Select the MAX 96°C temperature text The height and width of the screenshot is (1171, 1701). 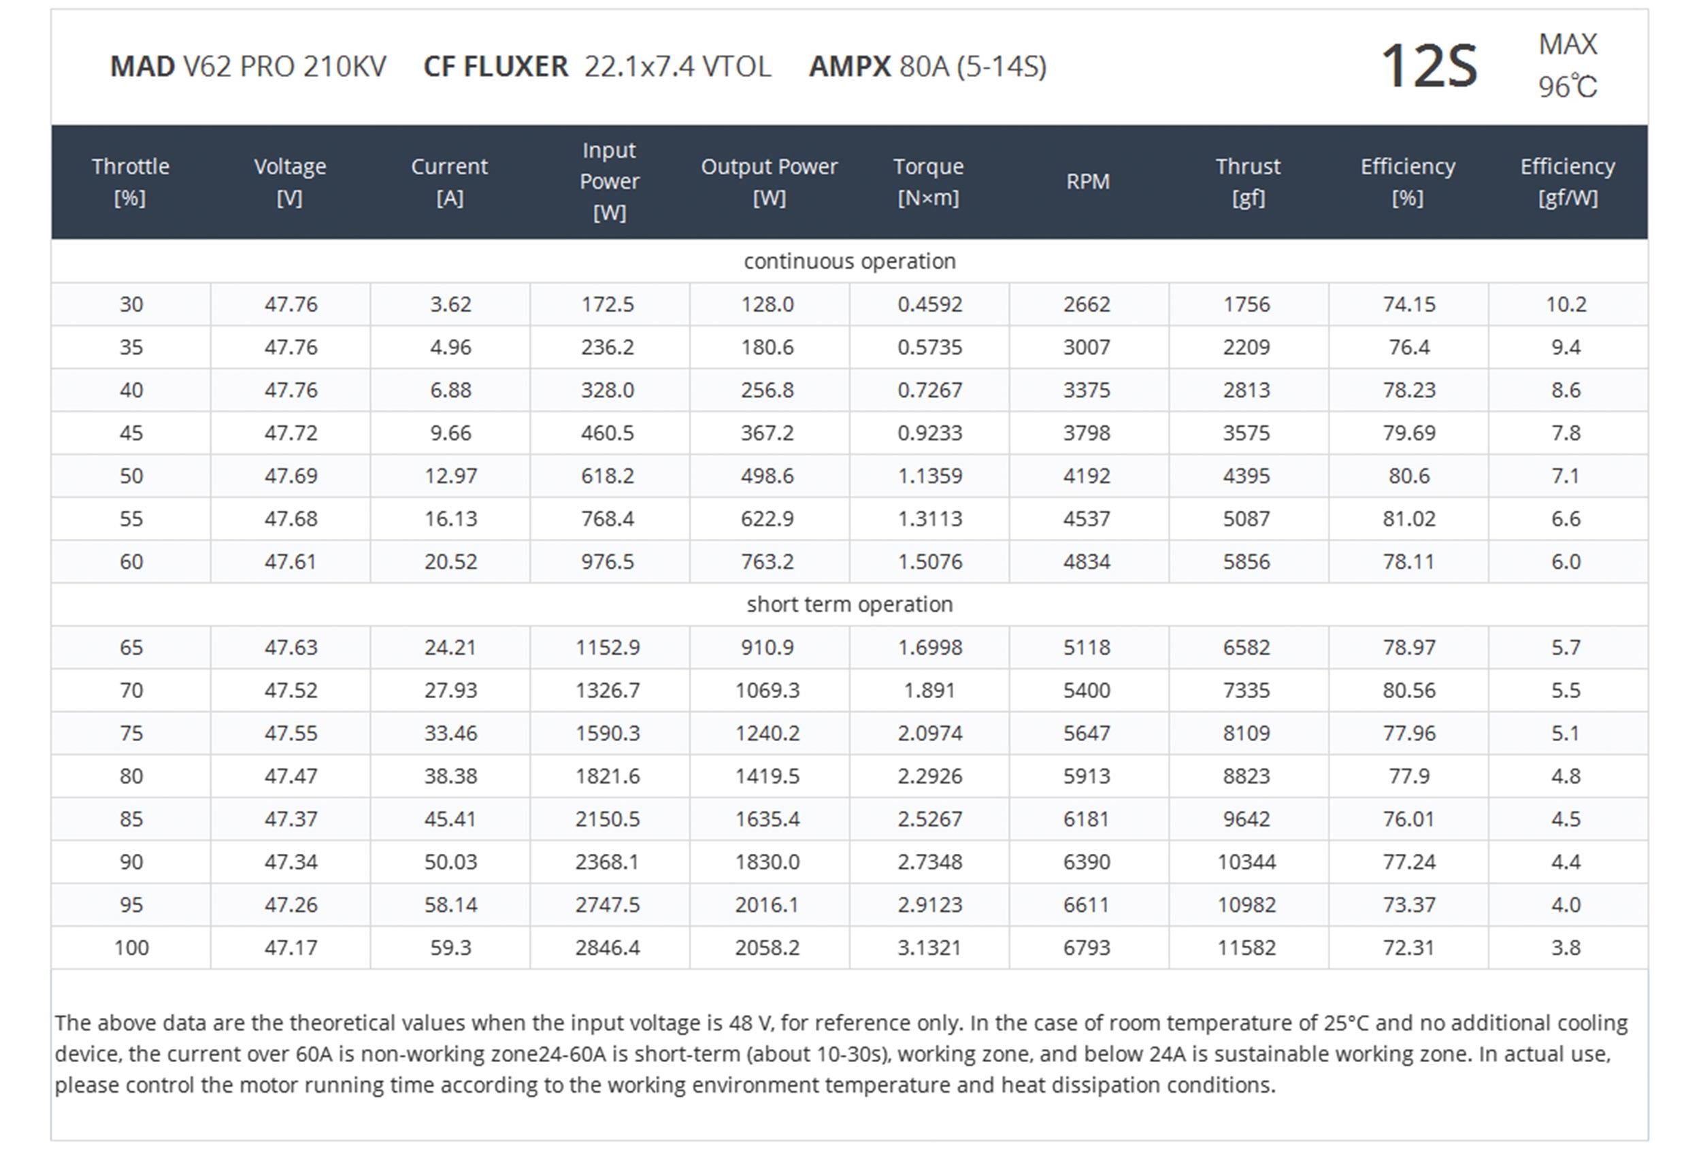1568,66
